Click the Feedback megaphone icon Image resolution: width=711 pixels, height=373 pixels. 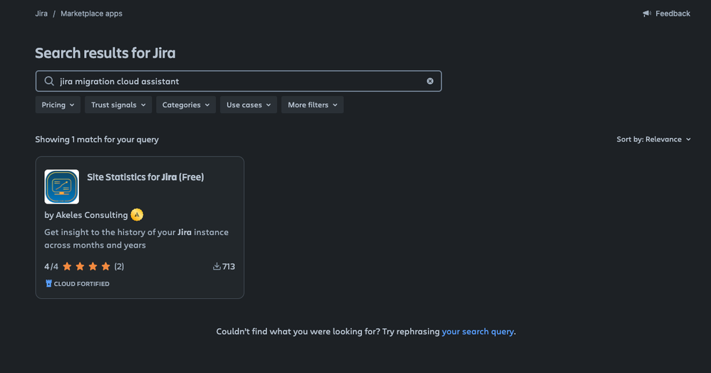pyautogui.click(x=647, y=14)
